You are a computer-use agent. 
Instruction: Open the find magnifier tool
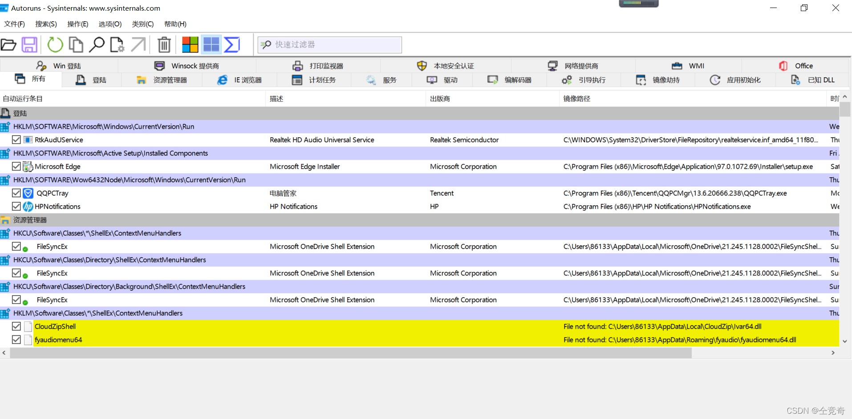pyautogui.click(x=97, y=44)
